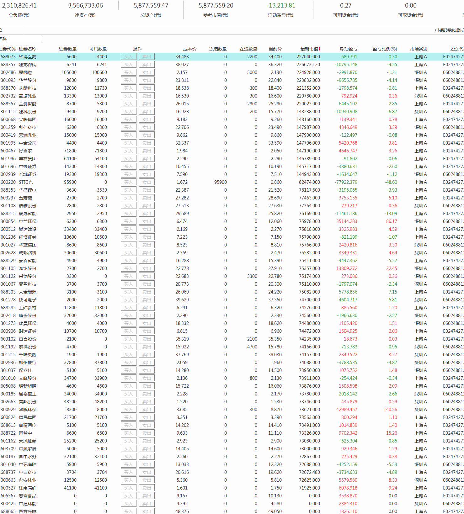Click 买入 button for 红塔证券

tap(129, 237)
